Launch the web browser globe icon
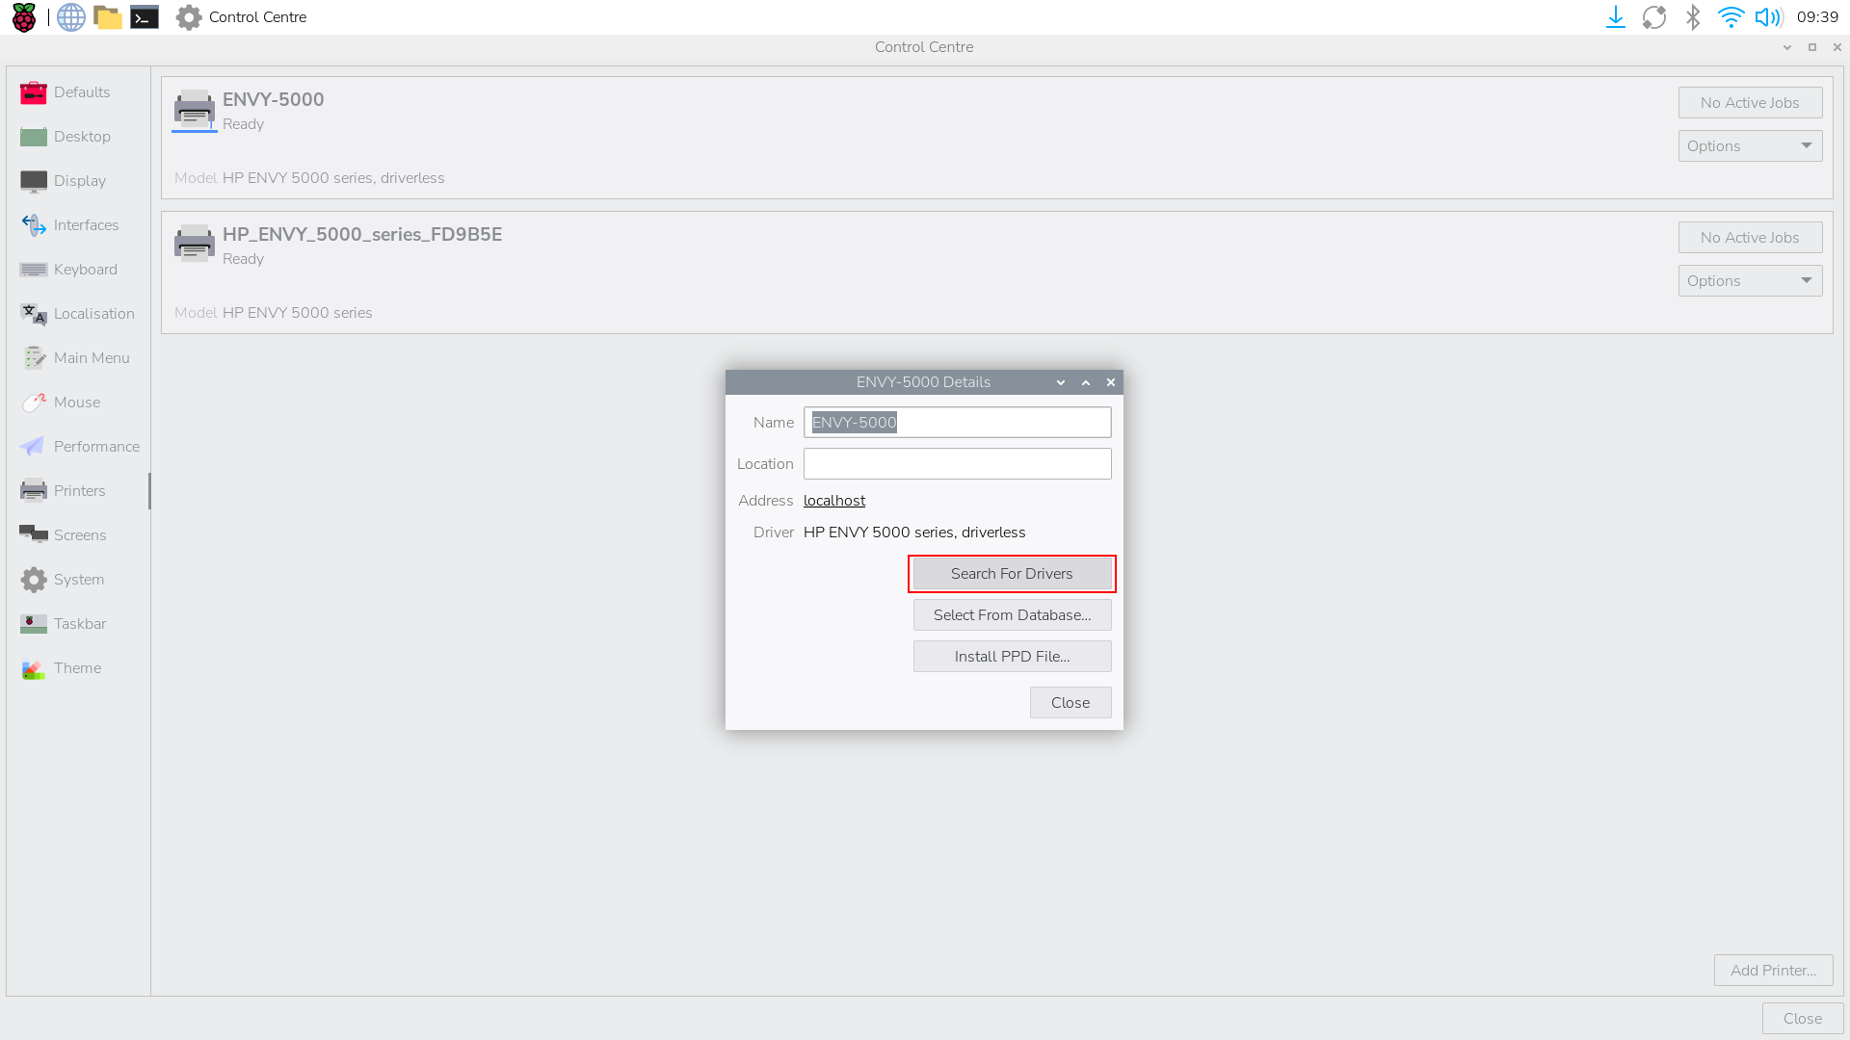1850x1040 pixels. click(x=71, y=17)
